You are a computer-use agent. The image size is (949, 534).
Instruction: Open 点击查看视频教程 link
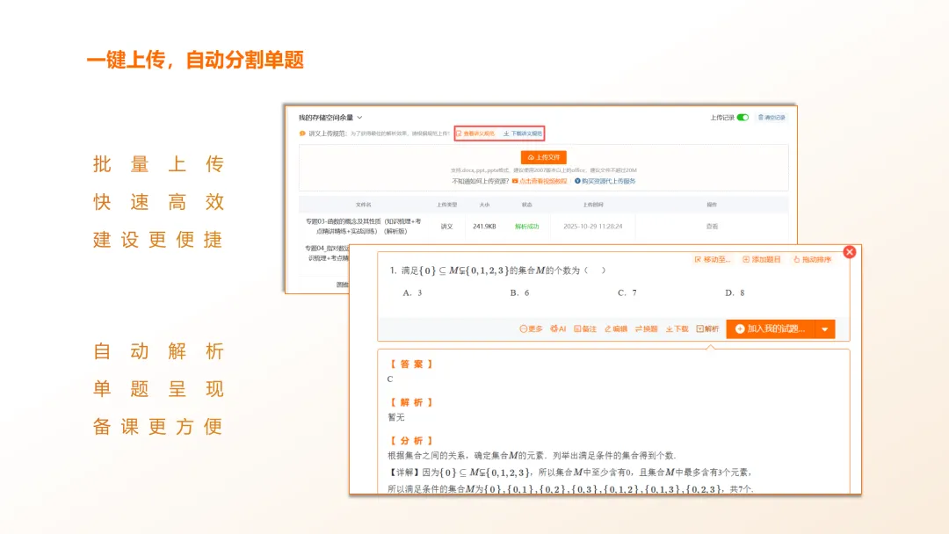(x=540, y=181)
